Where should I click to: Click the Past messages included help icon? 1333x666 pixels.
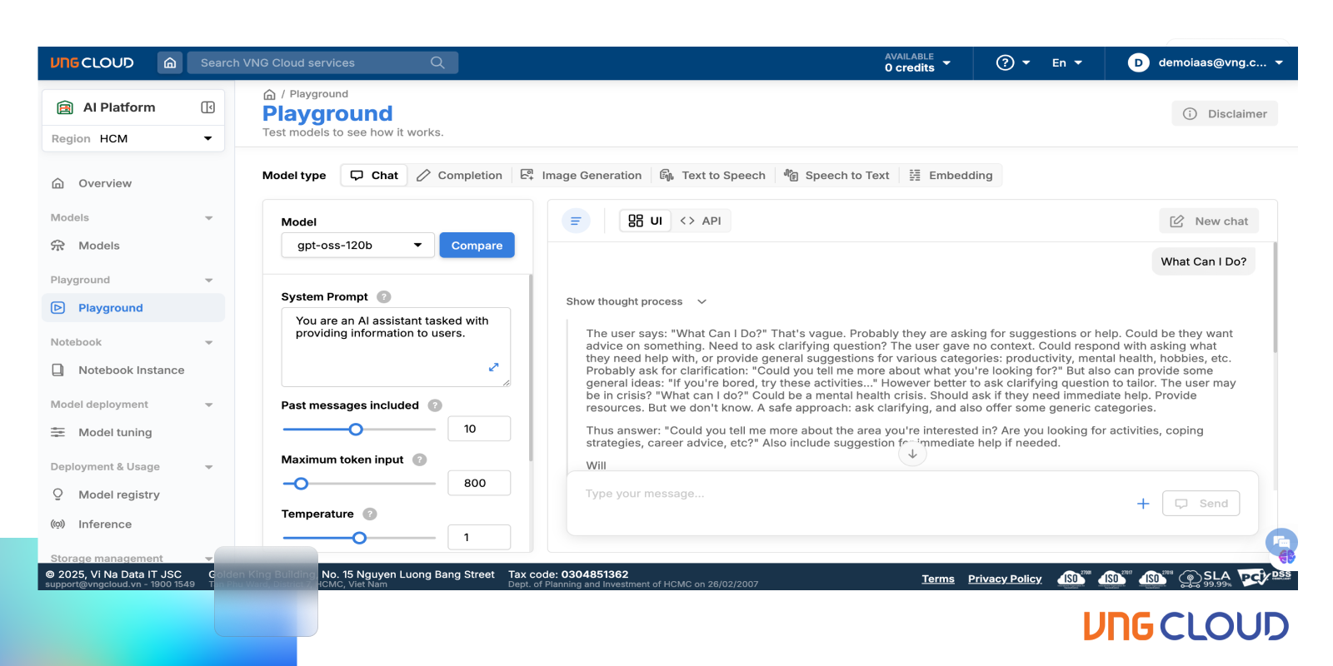tap(435, 405)
